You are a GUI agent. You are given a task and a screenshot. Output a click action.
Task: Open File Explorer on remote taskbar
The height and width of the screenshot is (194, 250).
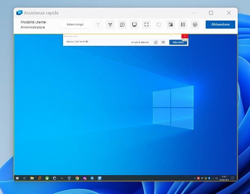coord(32,178)
